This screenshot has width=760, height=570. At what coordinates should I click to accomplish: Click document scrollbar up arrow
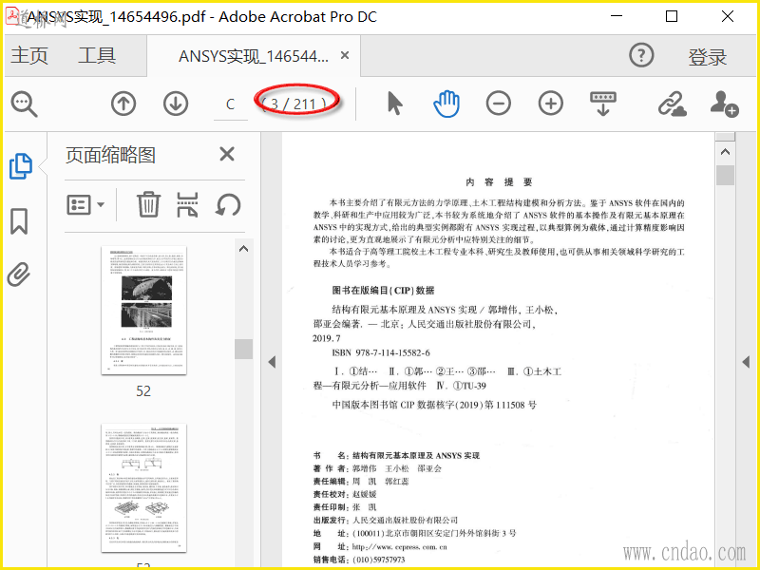[x=725, y=152]
